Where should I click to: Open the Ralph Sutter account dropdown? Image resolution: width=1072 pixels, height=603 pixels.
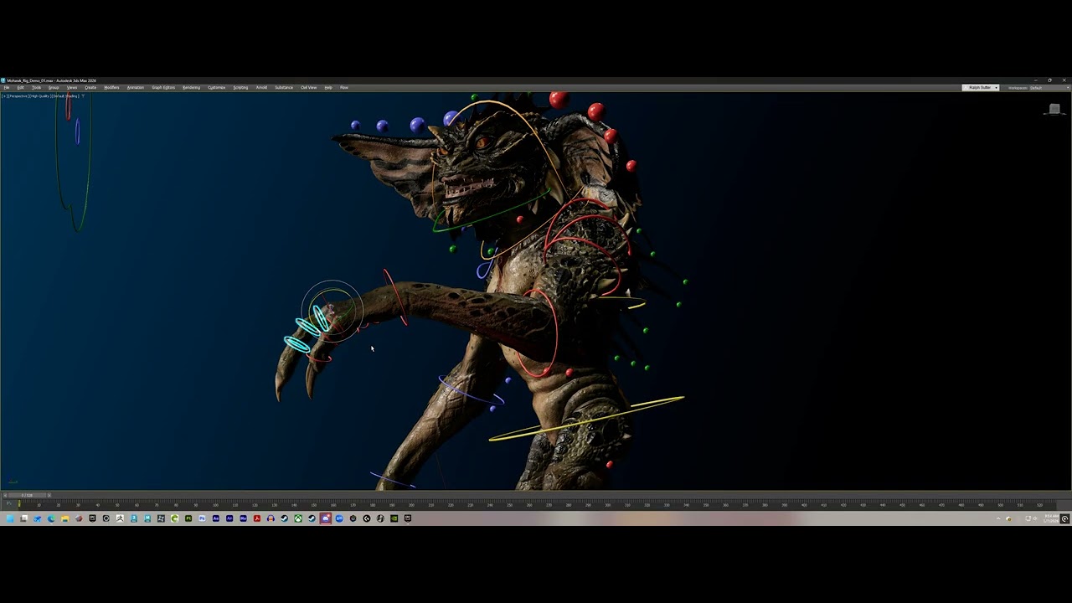[981, 87]
